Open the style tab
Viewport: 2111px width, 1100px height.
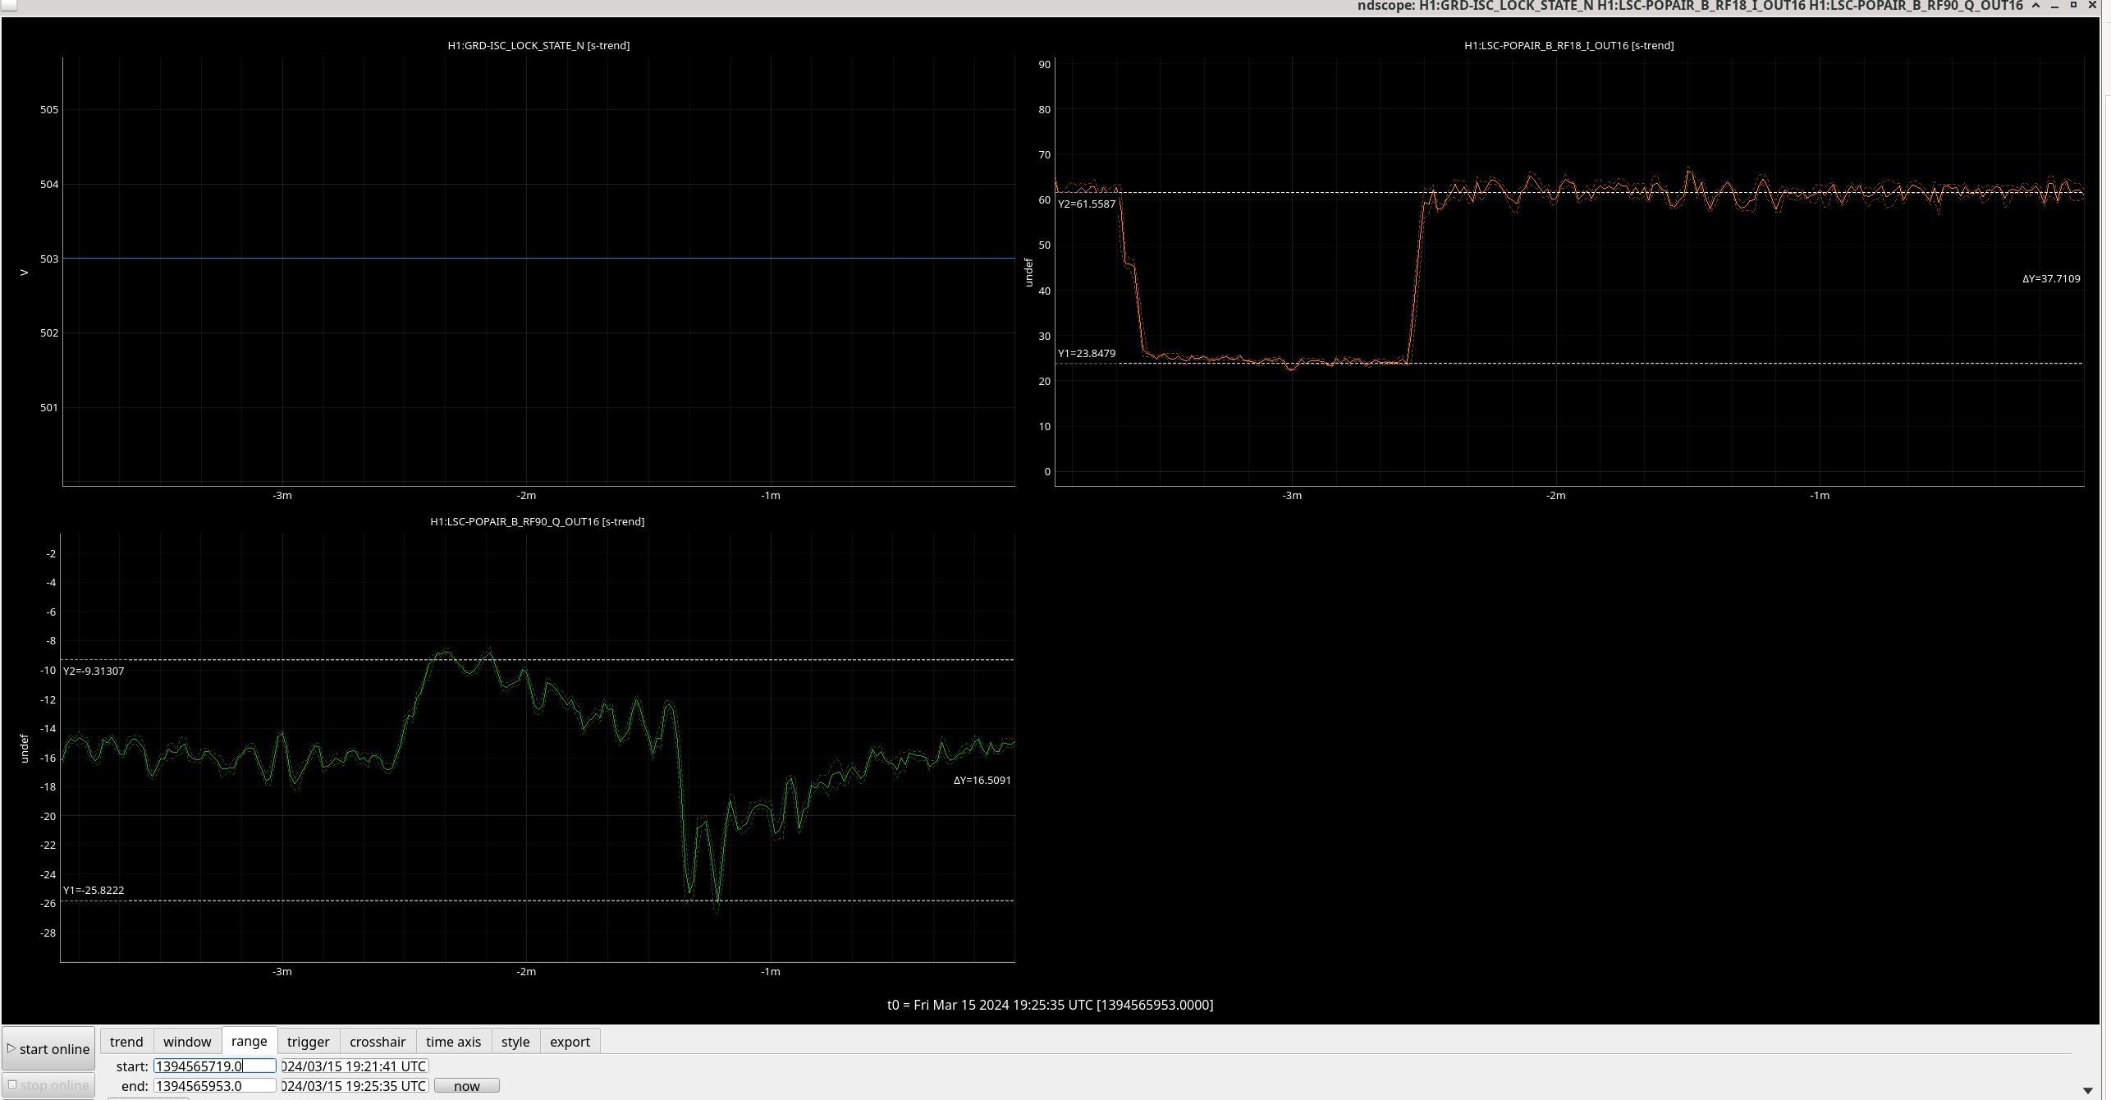515,1041
